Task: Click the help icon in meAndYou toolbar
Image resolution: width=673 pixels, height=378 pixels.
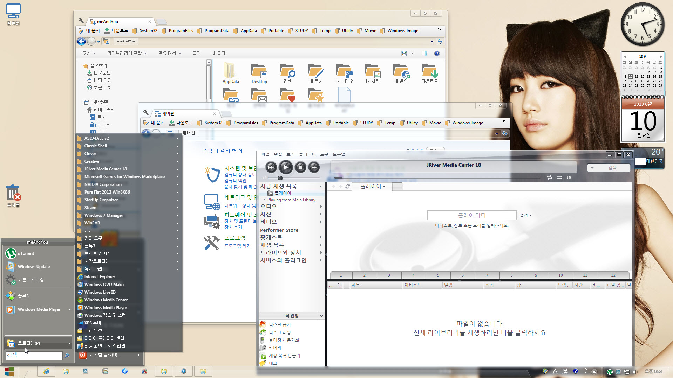Action: click(x=437, y=54)
